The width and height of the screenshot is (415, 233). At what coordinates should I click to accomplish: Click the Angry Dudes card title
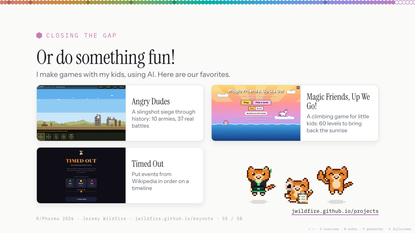coord(151,101)
